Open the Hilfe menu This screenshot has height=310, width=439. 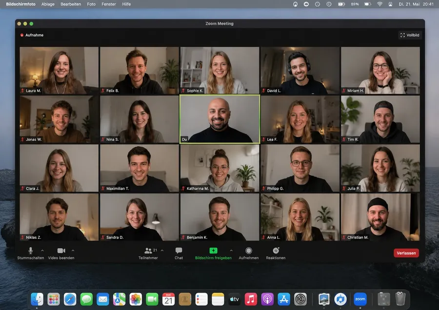click(x=126, y=4)
